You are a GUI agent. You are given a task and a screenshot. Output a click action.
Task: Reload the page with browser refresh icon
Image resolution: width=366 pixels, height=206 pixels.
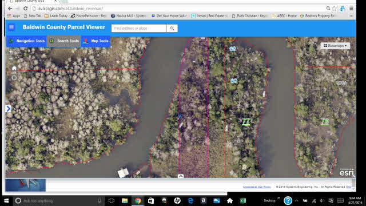25,9
